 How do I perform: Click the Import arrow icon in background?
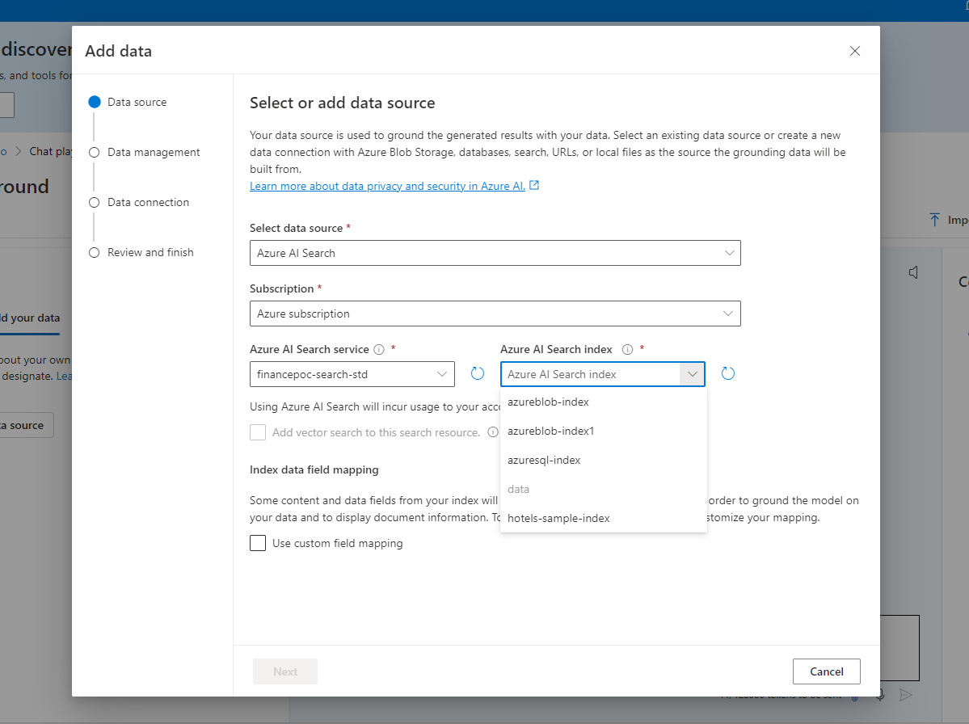[x=934, y=220]
